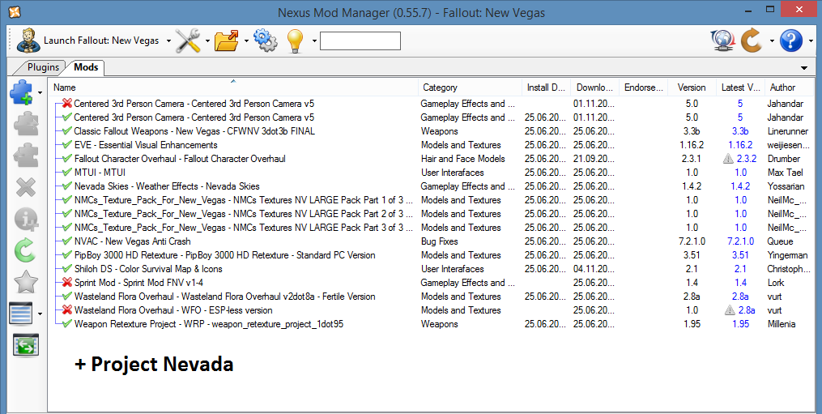The width and height of the screenshot is (822, 414).
Task: Expand the add mod puzzle dropdown arrow
Action: [x=40, y=93]
